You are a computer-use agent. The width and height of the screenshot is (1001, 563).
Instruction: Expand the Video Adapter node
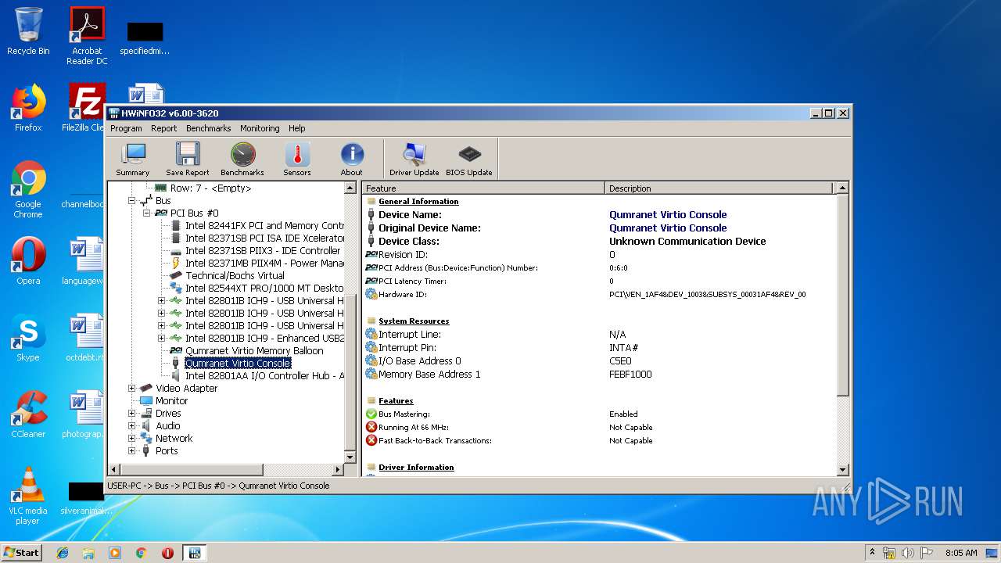pos(131,389)
